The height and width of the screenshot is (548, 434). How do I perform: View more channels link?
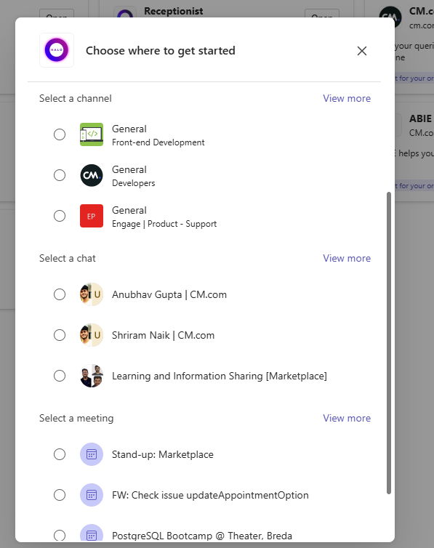(x=347, y=99)
